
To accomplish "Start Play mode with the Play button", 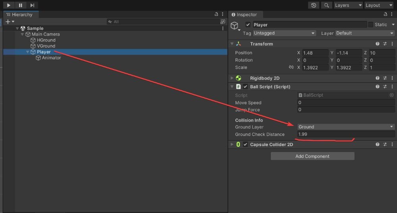I will pyautogui.click(x=9, y=5).
